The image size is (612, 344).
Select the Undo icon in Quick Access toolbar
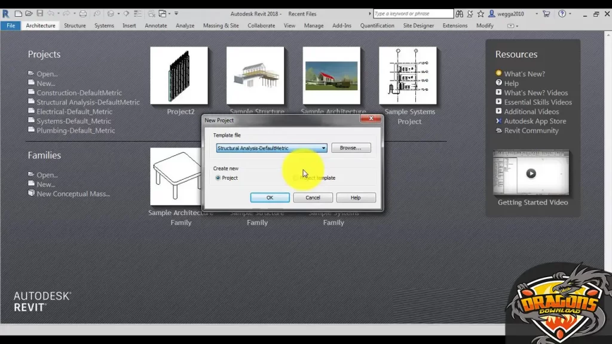(x=51, y=13)
